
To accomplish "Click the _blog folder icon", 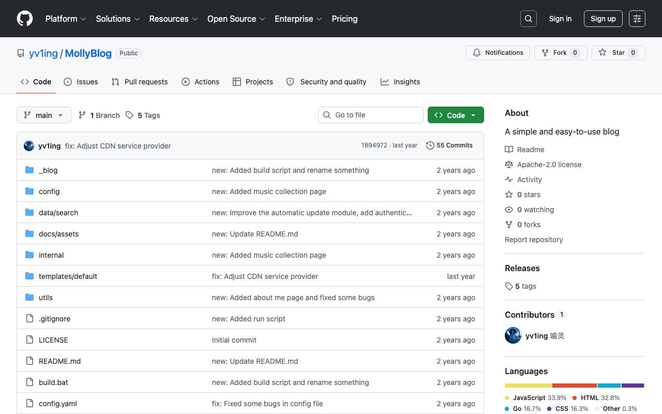I will coord(29,170).
